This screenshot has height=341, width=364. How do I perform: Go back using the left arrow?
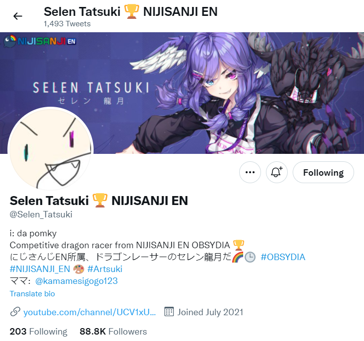[x=18, y=16]
